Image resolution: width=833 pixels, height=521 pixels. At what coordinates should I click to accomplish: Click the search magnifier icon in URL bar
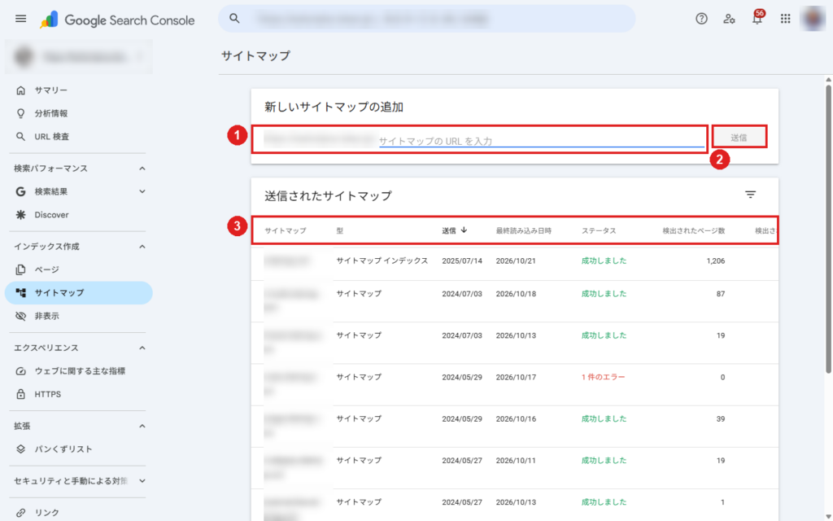click(234, 19)
